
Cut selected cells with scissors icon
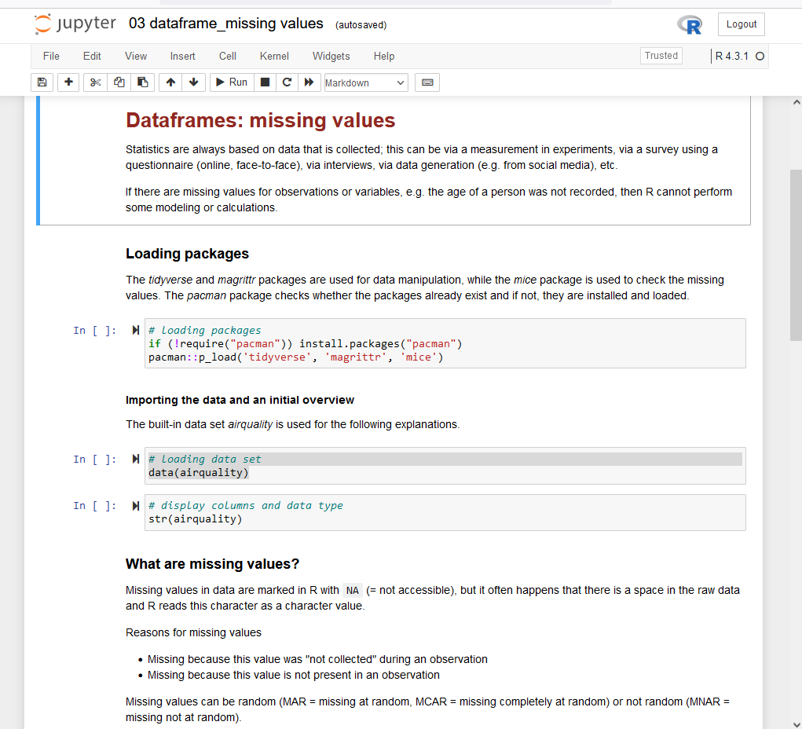95,82
